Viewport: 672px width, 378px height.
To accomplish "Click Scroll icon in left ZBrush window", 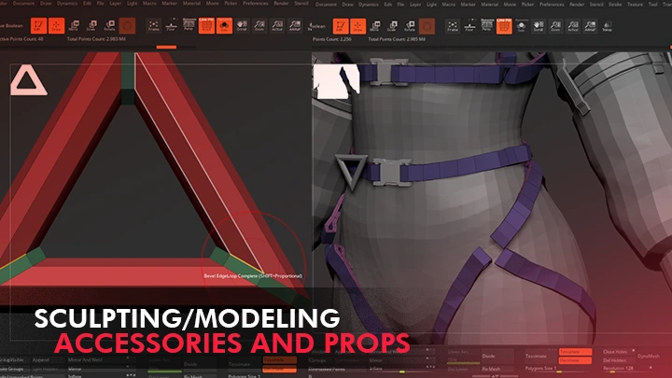I will tap(242, 26).
